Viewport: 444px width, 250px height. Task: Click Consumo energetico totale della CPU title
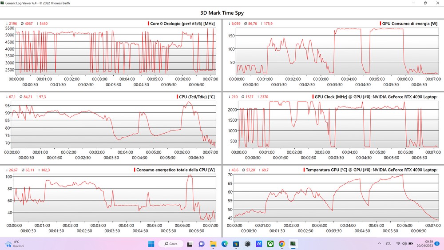pyautogui.click(x=175, y=170)
